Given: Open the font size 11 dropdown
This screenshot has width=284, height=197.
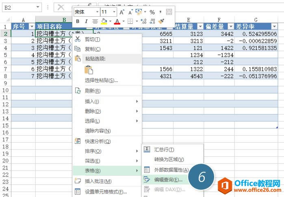Looking at the screenshot, I should click(x=114, y=12).
